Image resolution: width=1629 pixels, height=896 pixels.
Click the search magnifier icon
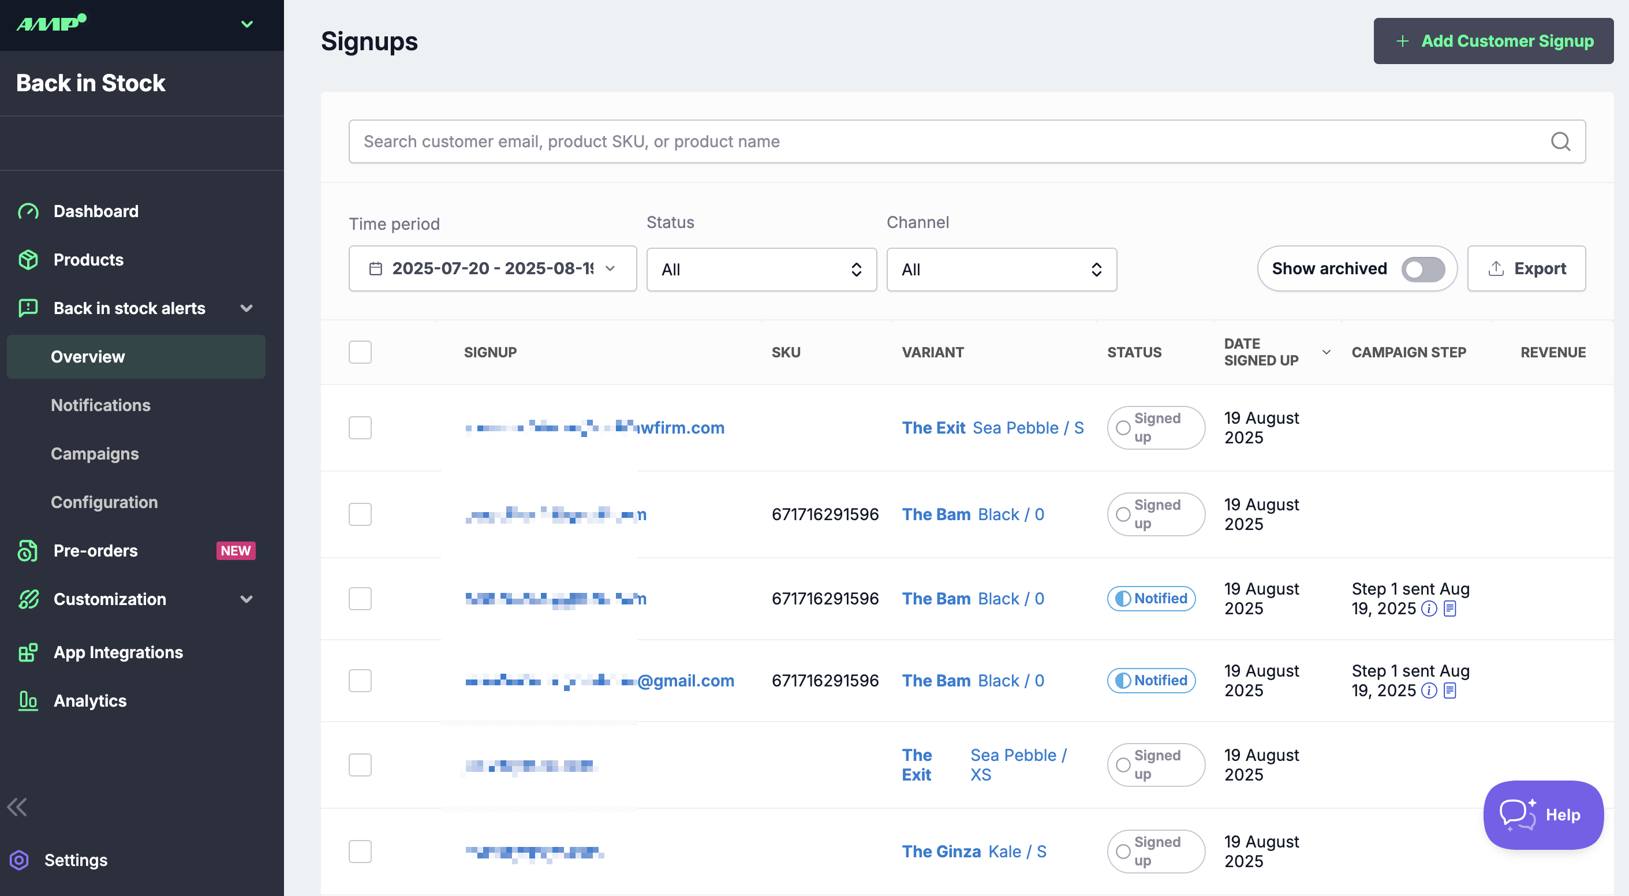pyautogui.click(x=1560, y=141)
